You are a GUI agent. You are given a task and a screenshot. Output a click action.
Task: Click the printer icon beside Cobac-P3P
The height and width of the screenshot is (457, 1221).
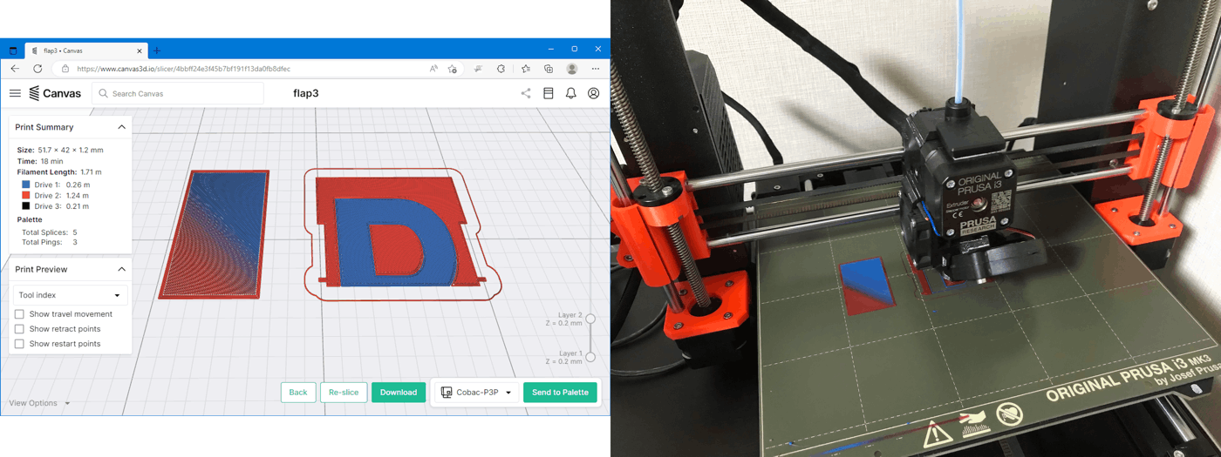[x=447, y=393]
